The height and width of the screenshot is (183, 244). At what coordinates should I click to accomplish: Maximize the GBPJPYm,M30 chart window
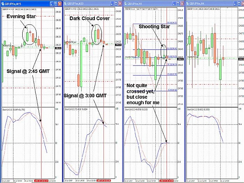click(116, 4)
